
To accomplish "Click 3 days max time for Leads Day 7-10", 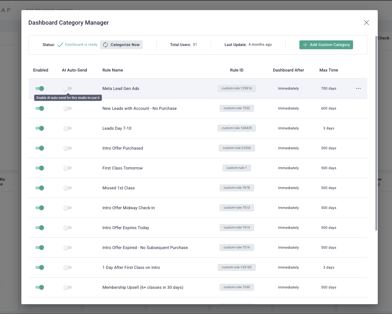I will point(329,128).
